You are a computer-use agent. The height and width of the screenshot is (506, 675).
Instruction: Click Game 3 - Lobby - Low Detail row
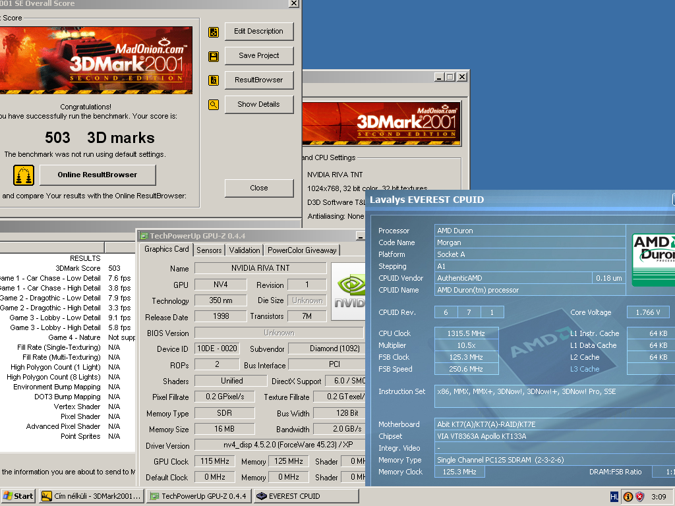68,318
